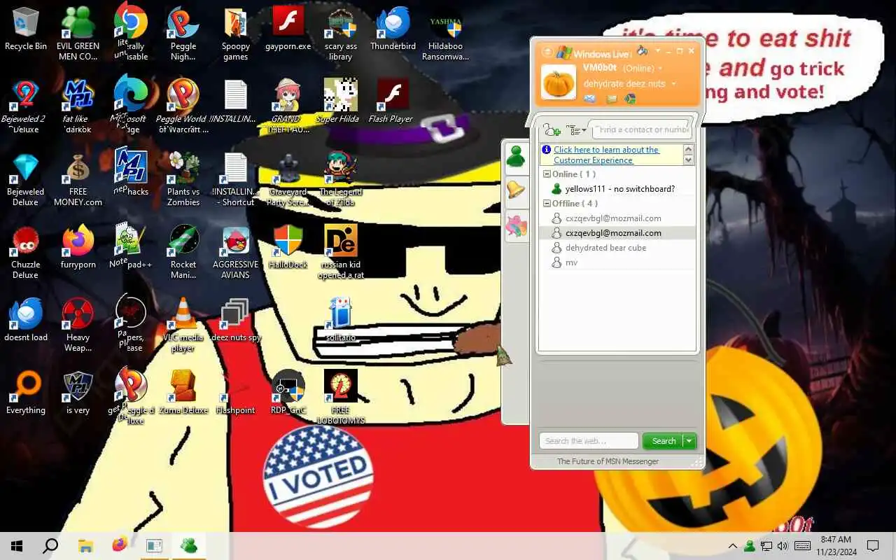This screenshot has height=560, width=896.
Task: Click the add a contact icon in Messenger
Action: pos(552,129)
